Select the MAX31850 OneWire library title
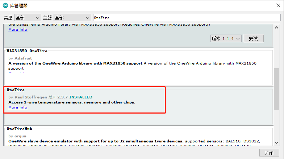The width and height of the screenshot is (284, 159). (27, 51)
